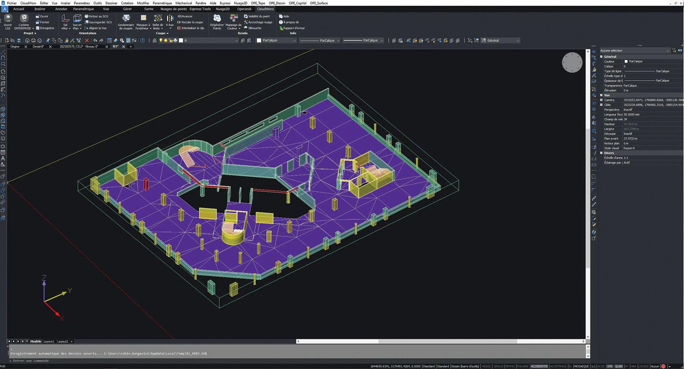
Task: Click the new document icon in toolbar
Action: click(x=6, y=40)
